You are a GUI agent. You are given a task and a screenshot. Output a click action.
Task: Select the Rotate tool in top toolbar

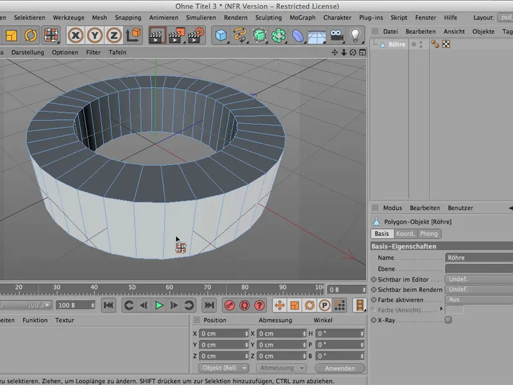click(x=31, y=35)
